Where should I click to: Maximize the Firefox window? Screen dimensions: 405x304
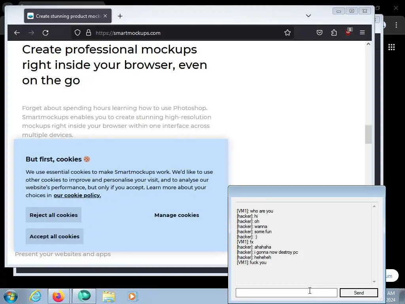352,11
